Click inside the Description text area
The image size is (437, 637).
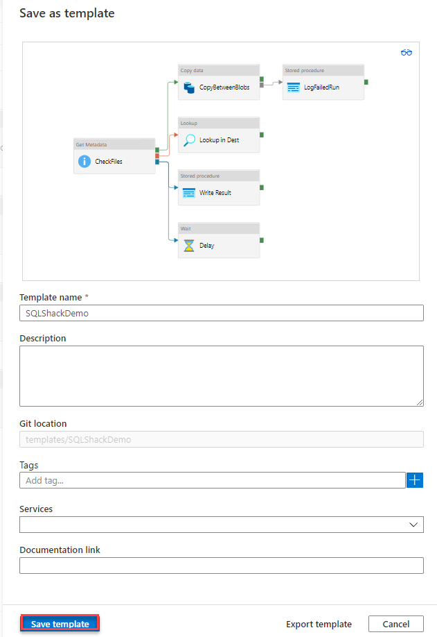click(x=222, y=375)
